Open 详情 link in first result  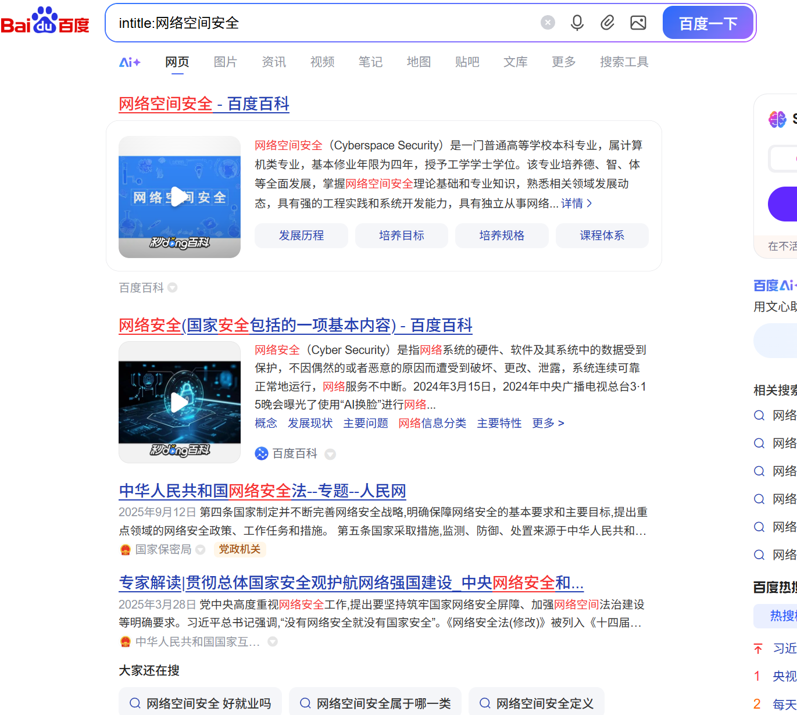click(x=576, y=203)
